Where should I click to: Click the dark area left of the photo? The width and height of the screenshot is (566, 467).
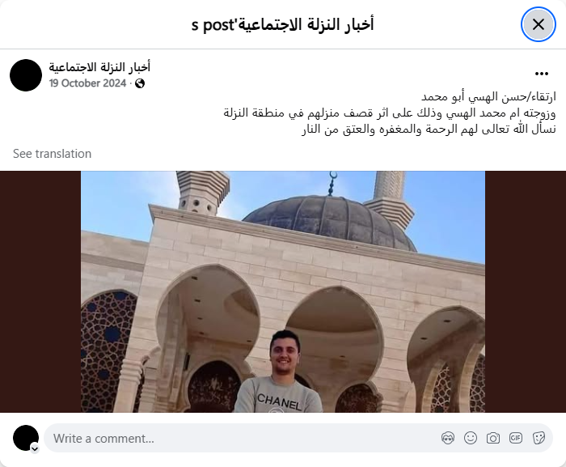click(x=40, y=291)
